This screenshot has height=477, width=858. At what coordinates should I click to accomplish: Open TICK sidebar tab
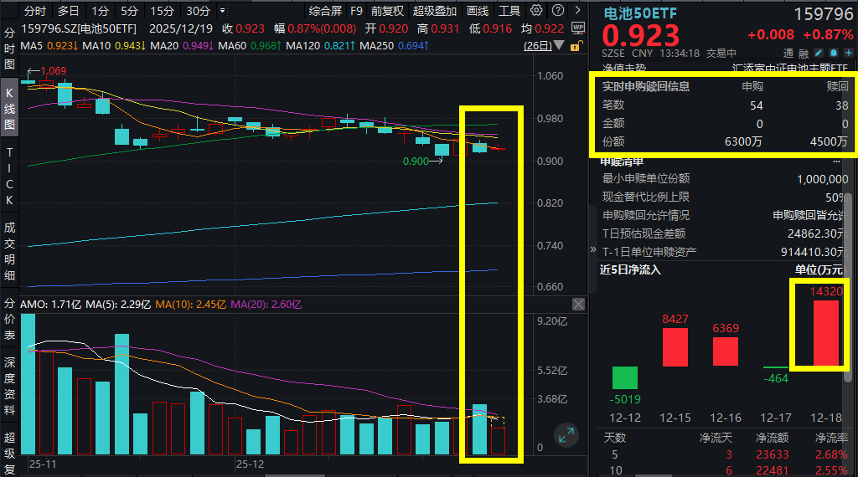pos(9,176)
